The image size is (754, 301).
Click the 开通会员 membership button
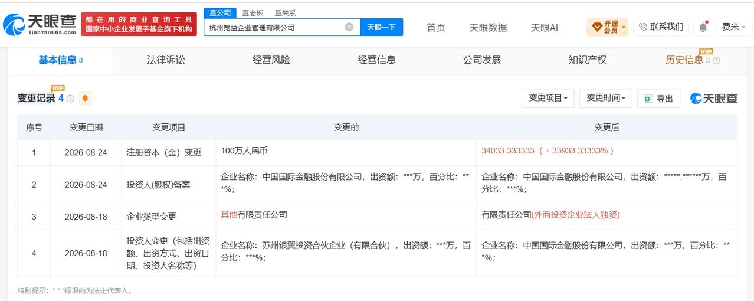(607, 27)
